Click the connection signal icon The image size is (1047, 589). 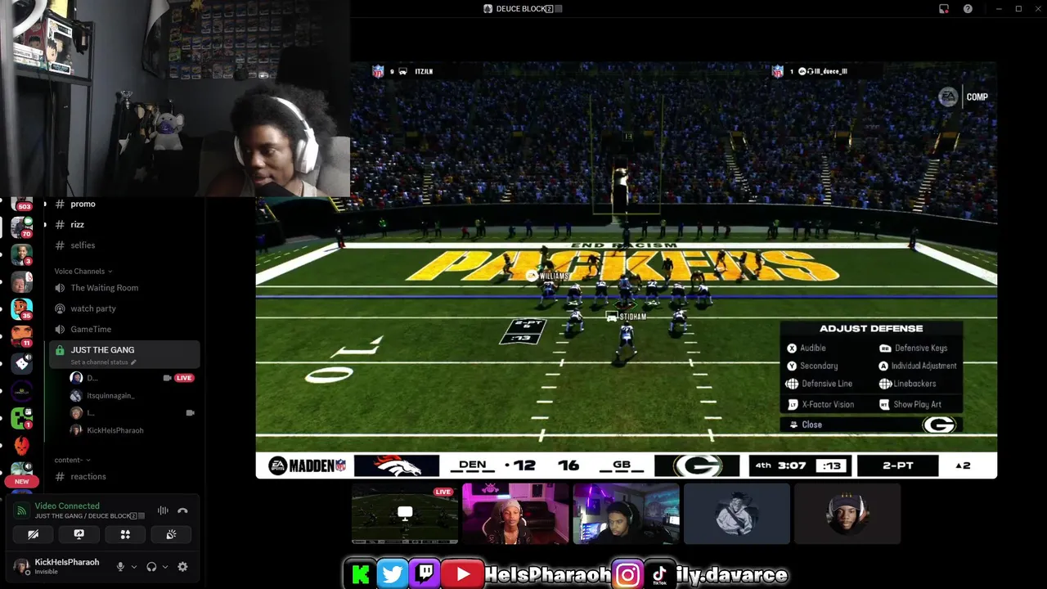[22, 510]
